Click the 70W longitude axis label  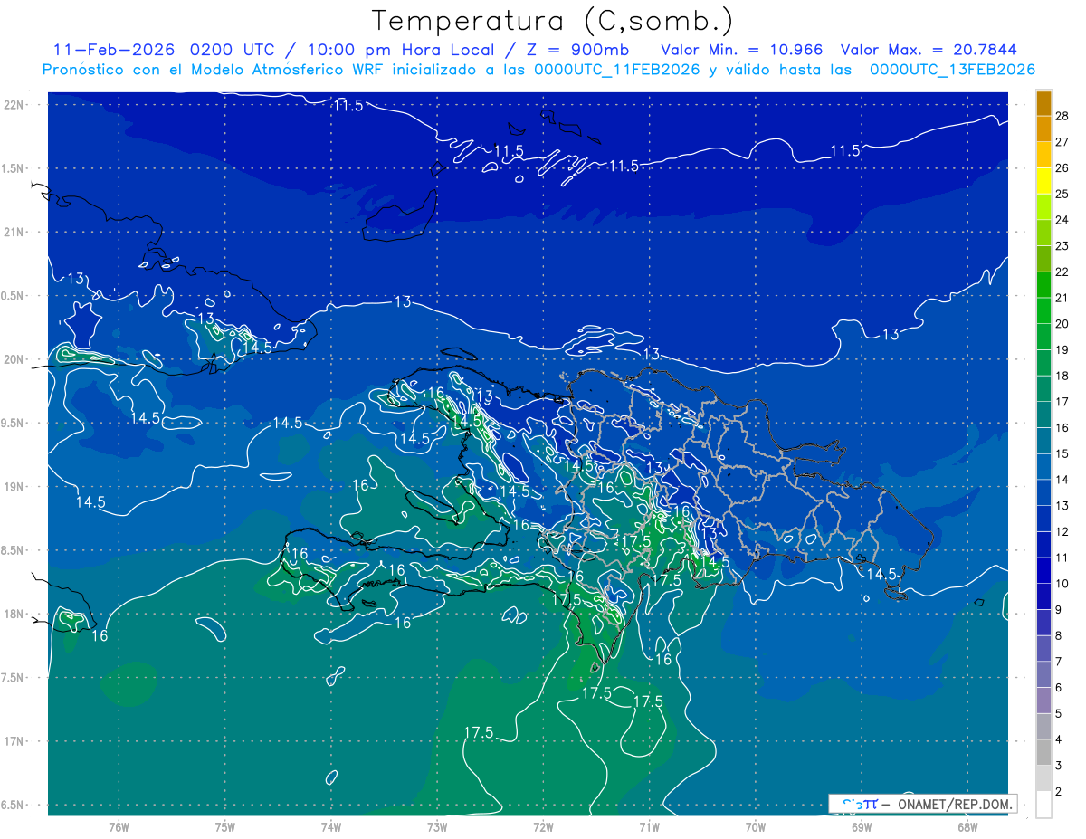pos(756,826)
